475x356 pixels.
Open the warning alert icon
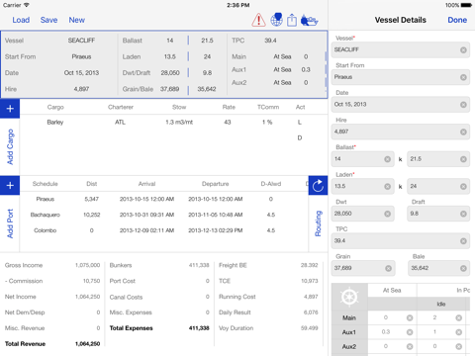[x=258, y=20]
